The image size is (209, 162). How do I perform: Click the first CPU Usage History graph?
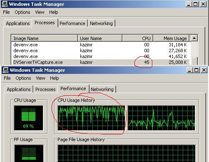point(91,118)
